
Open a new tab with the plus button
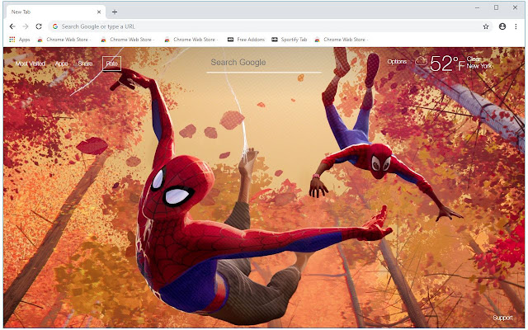click(x=115, y=12)
